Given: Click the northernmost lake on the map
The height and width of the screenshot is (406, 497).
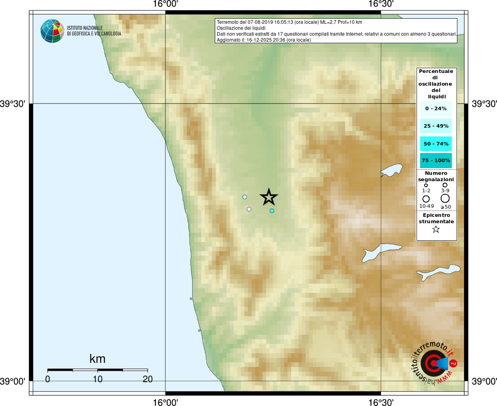Looking at the screenshot, I should tap(392, 170).
